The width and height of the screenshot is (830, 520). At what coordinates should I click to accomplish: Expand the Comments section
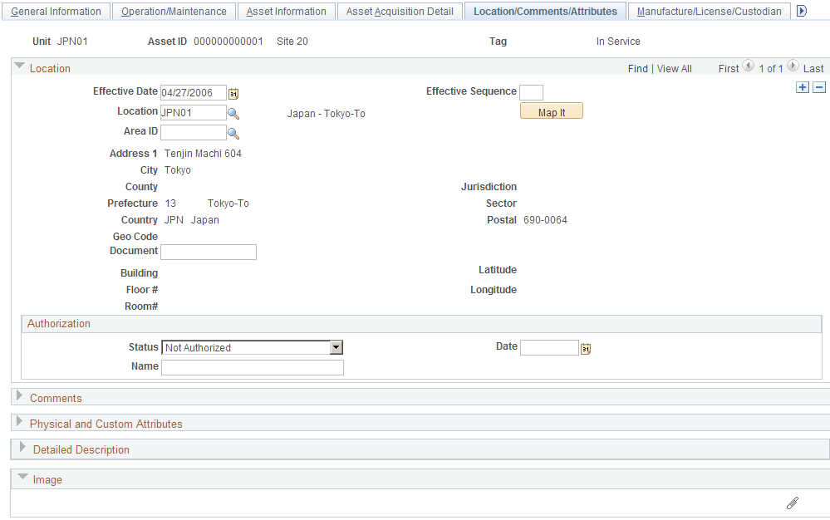19,395
